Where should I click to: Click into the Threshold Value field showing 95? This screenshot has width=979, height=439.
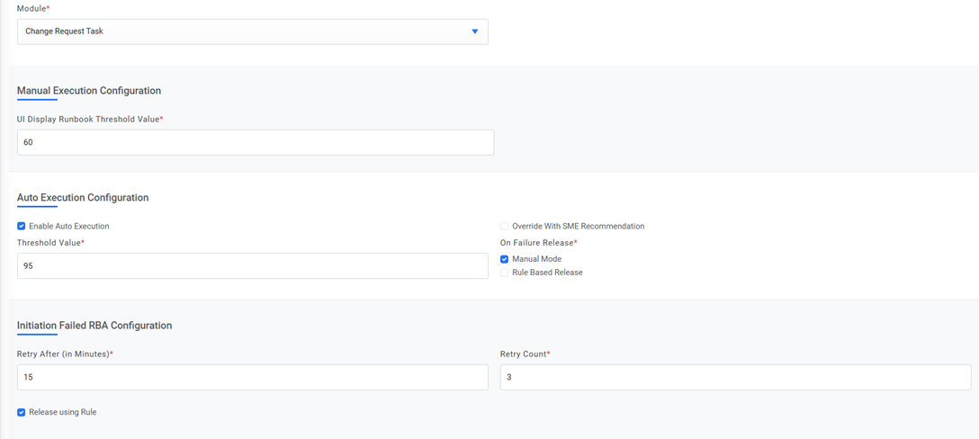click(252, 265)
